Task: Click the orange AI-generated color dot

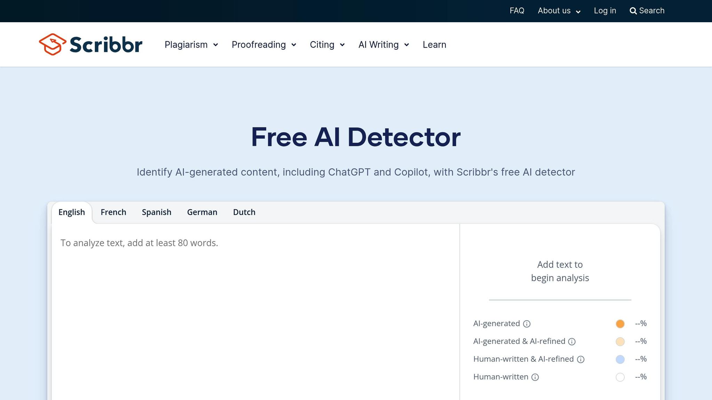Action: point(620,324)
